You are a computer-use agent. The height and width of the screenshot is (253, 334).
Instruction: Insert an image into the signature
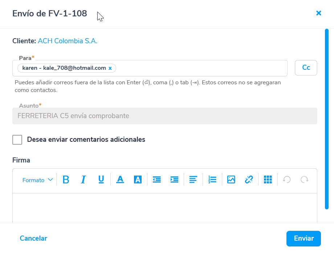(x=231, y=180)
